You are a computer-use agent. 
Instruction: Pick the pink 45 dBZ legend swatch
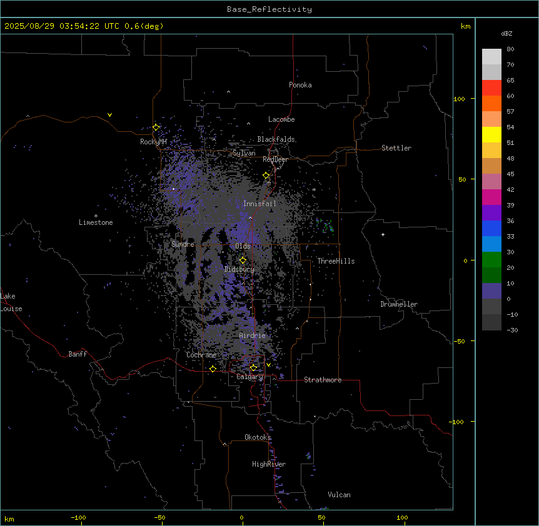(x=491, y=181)
